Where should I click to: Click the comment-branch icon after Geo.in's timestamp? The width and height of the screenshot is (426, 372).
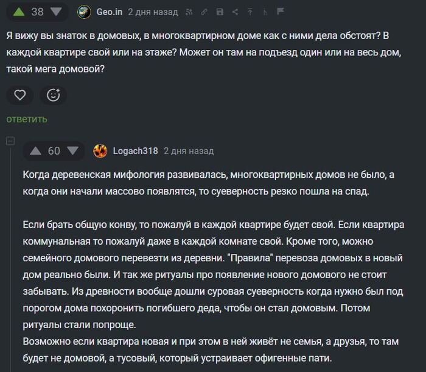[265, 12]
